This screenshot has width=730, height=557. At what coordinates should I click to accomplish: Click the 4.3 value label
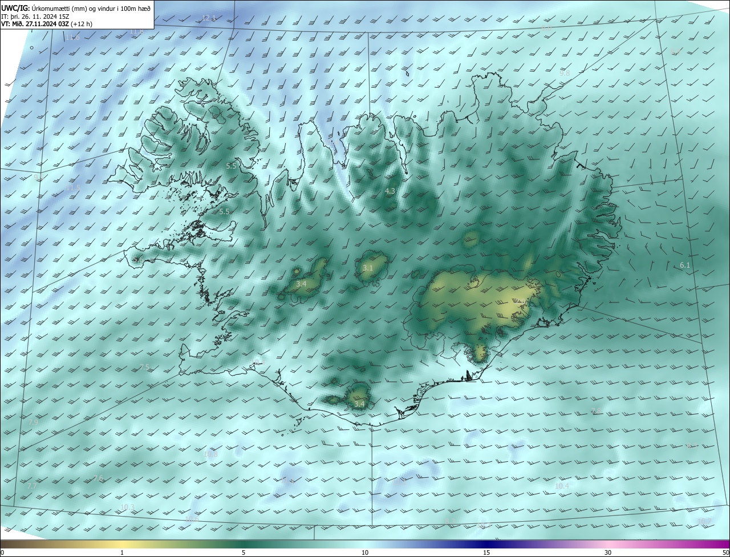[x=390, y=191]
